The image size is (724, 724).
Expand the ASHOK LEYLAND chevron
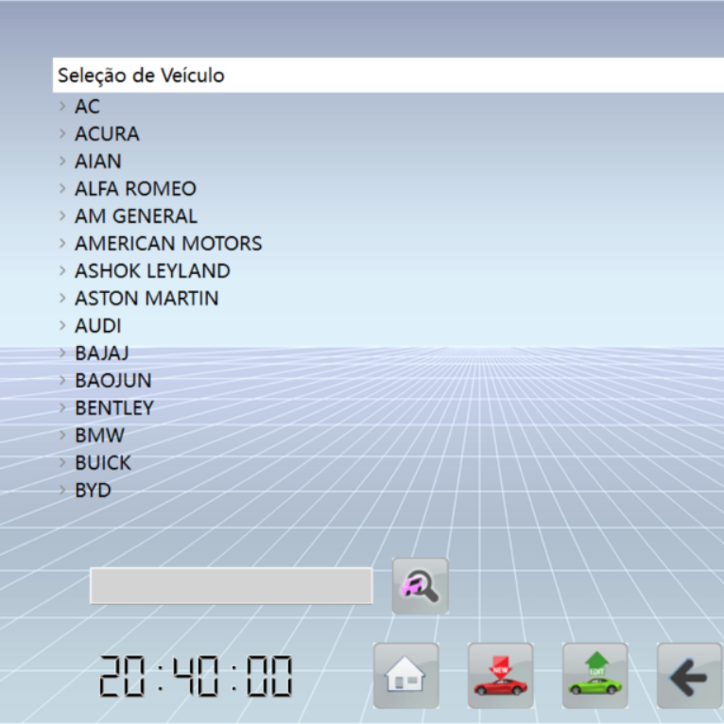[62, 270]
